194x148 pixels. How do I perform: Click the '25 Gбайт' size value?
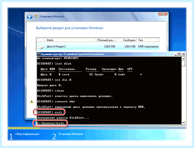click(x=96, y=74)
